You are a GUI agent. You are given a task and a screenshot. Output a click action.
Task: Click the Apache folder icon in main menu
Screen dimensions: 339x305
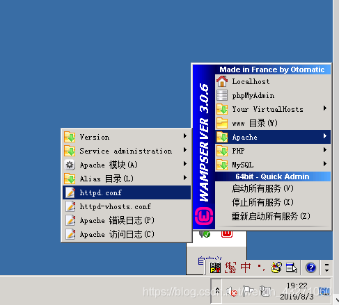[x=222, y=137]
